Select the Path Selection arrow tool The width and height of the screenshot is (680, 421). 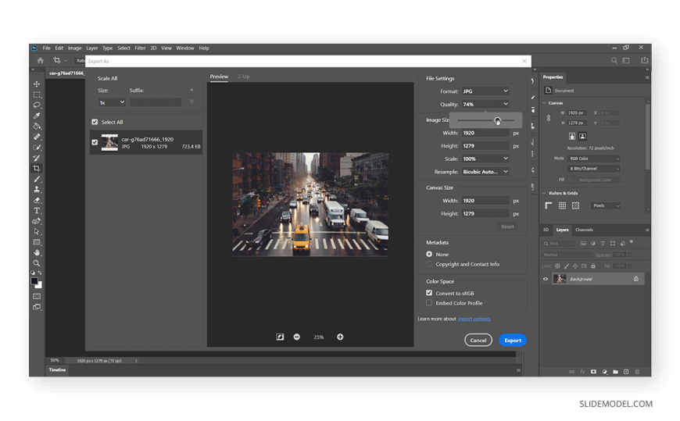click(37, 231)
